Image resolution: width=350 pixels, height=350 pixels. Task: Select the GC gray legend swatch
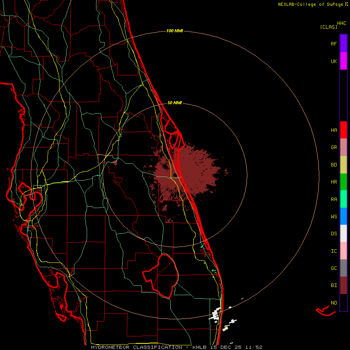pyautogui.click(x=343, y=268)
